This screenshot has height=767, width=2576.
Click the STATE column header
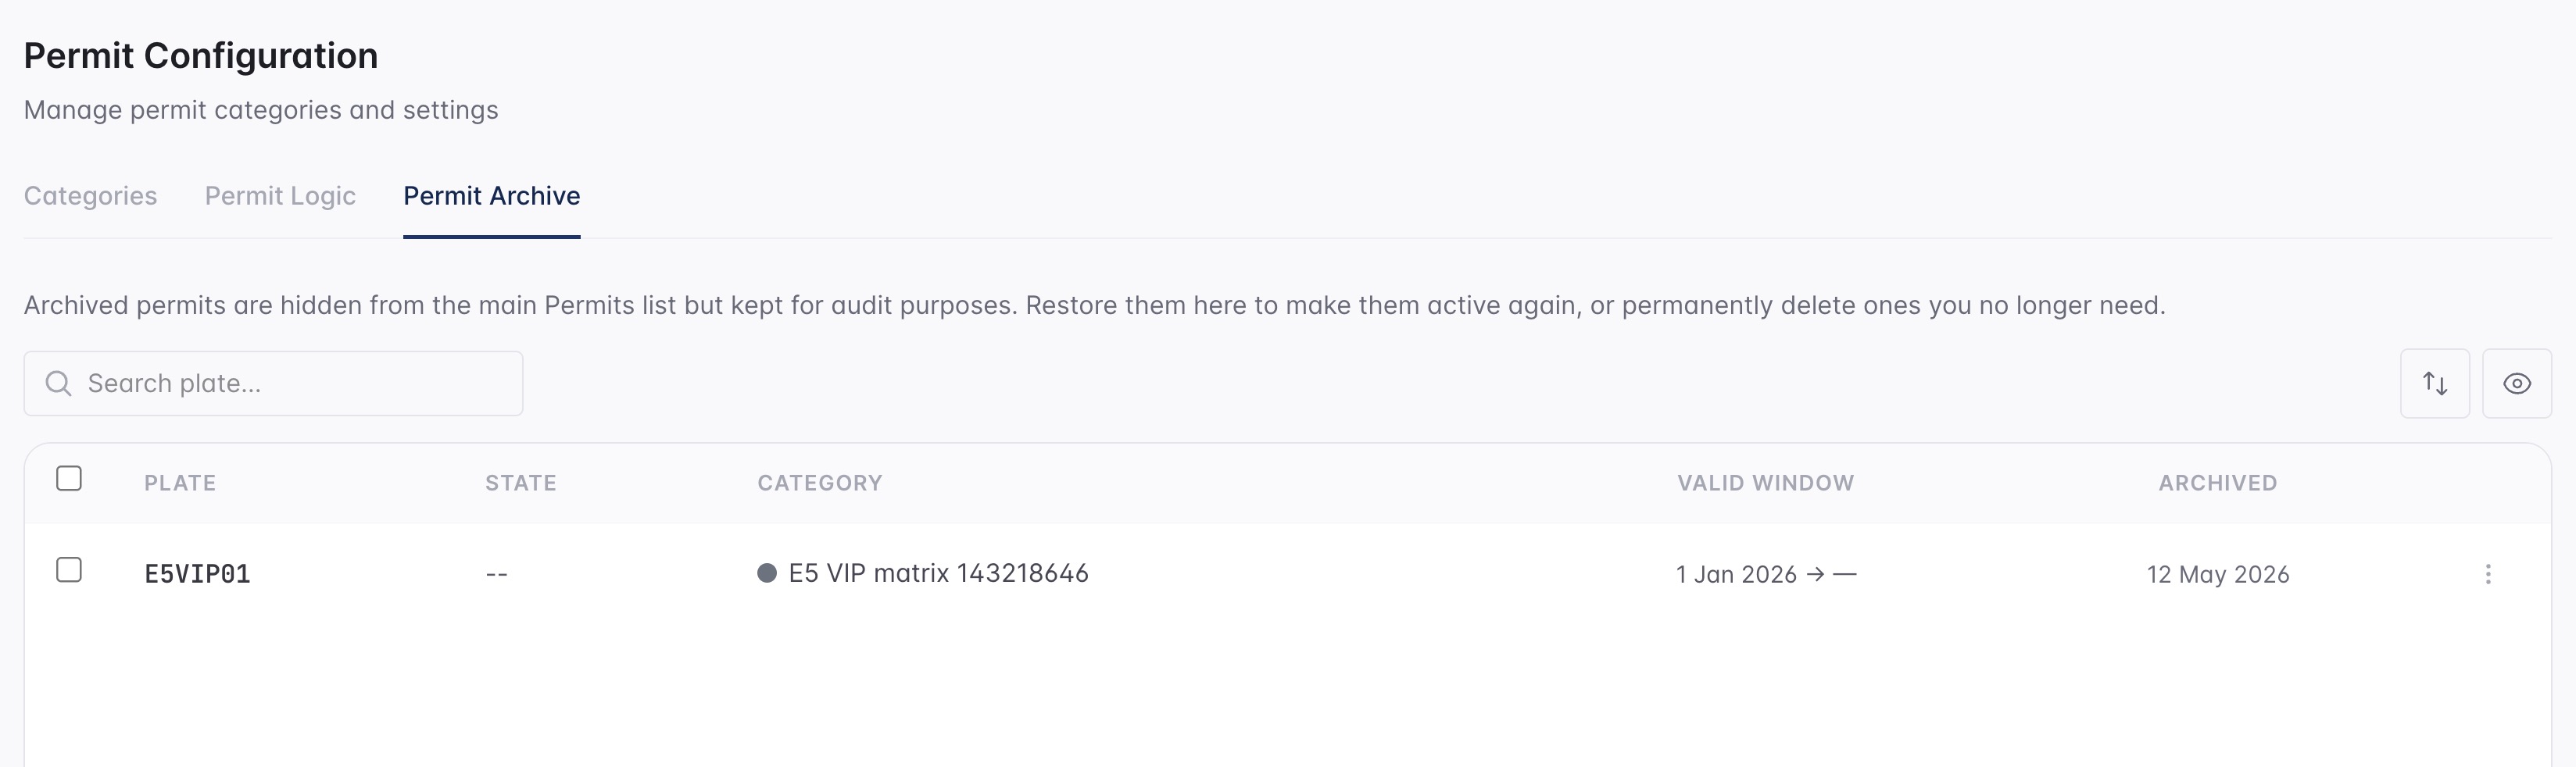click(x=520, y=483)
